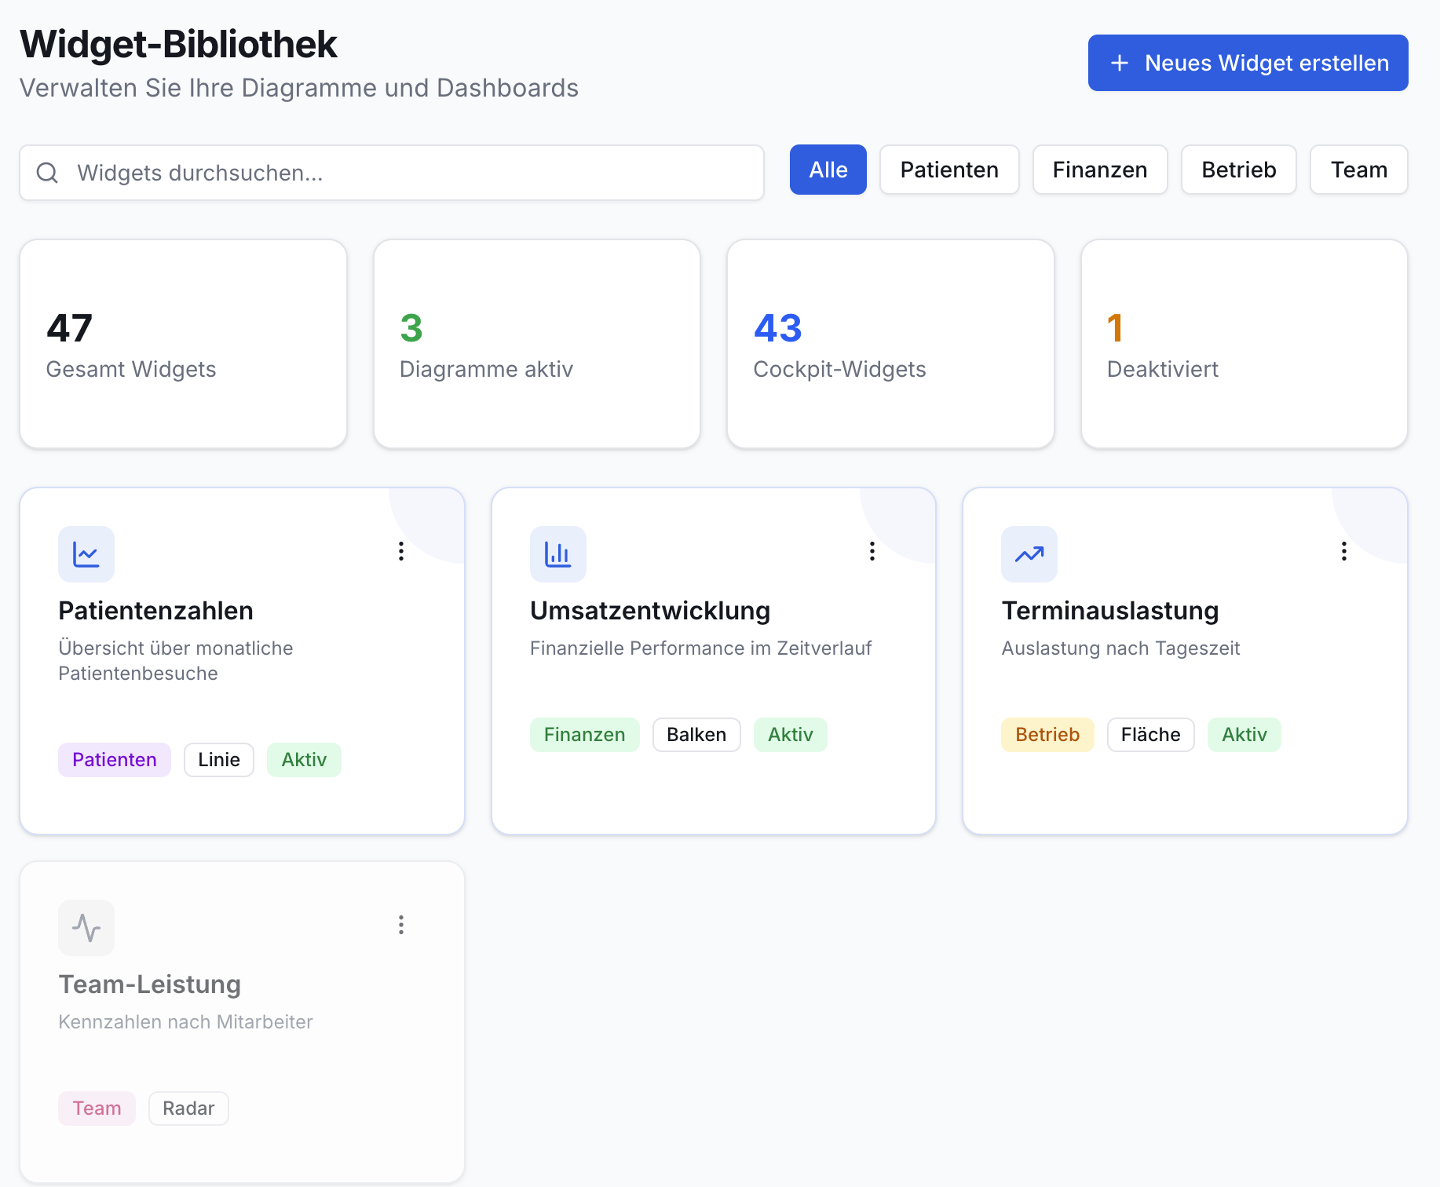Click the Balken chart type tag
This screenshot has height=1187, width=1440.
[x=696, y=735]
